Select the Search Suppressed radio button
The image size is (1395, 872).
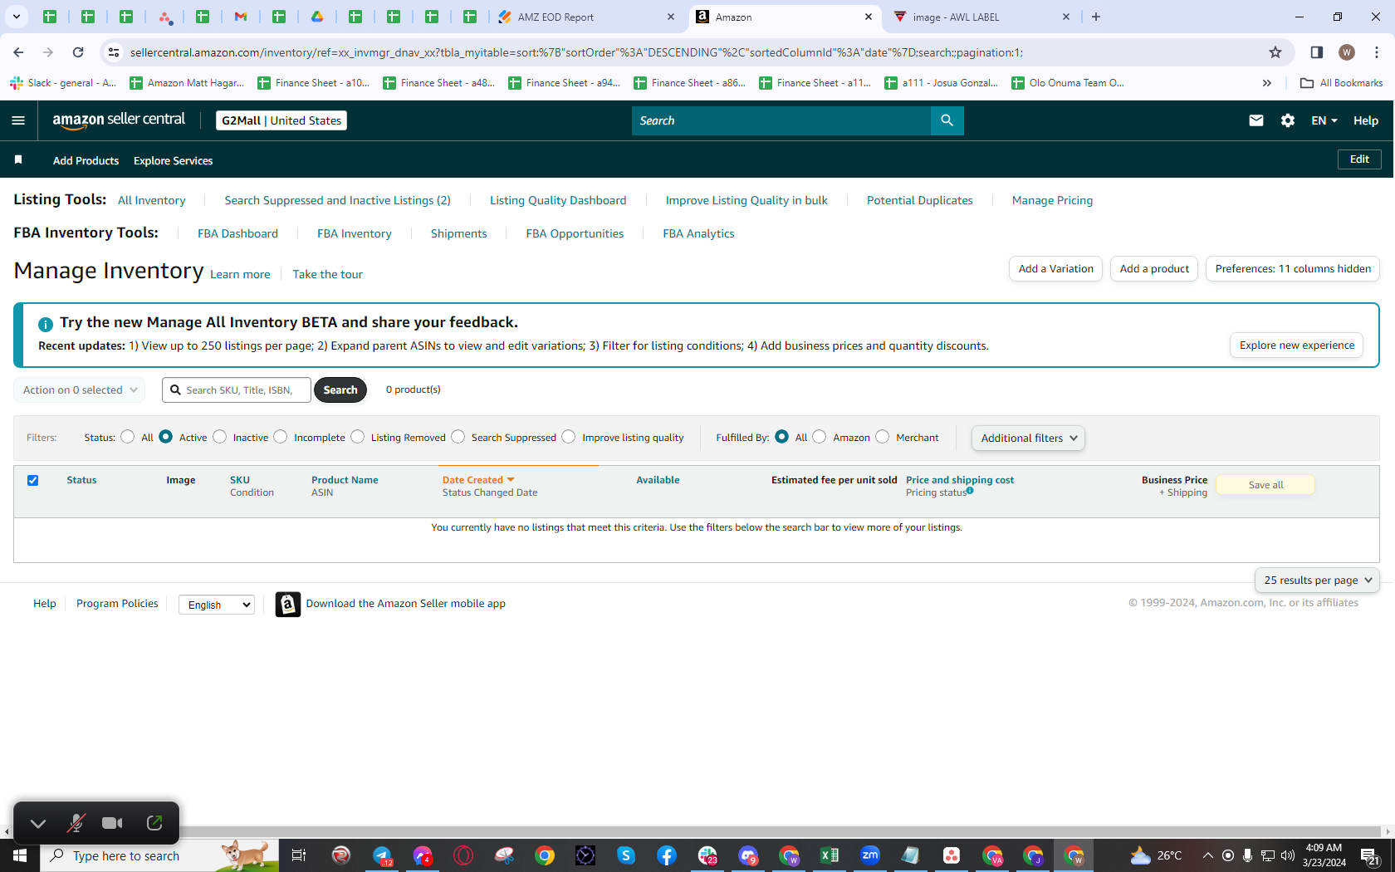pos(458,437)
